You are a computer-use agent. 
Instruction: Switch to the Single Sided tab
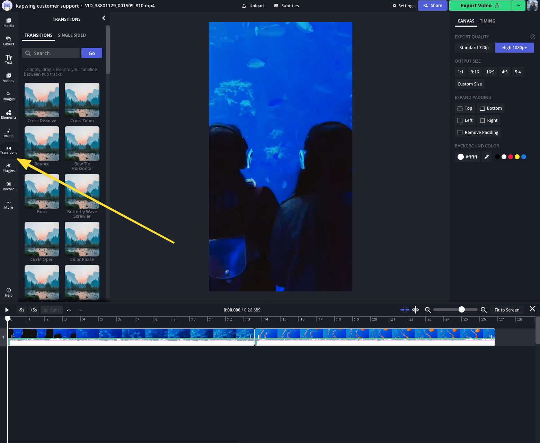[72, 35]
